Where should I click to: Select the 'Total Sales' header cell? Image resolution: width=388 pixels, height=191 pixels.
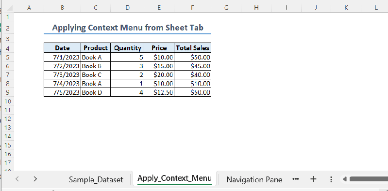click(192, 48)
